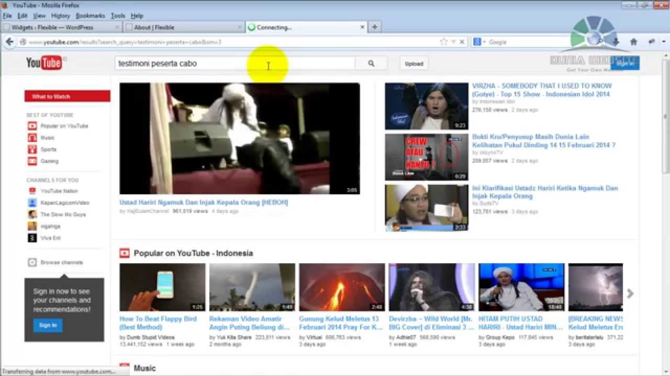This screenshot has width=670, height=376.
Task: Open VIRZHA - Somebody That I Used To Know link
Action: click(x=542, y=90)
